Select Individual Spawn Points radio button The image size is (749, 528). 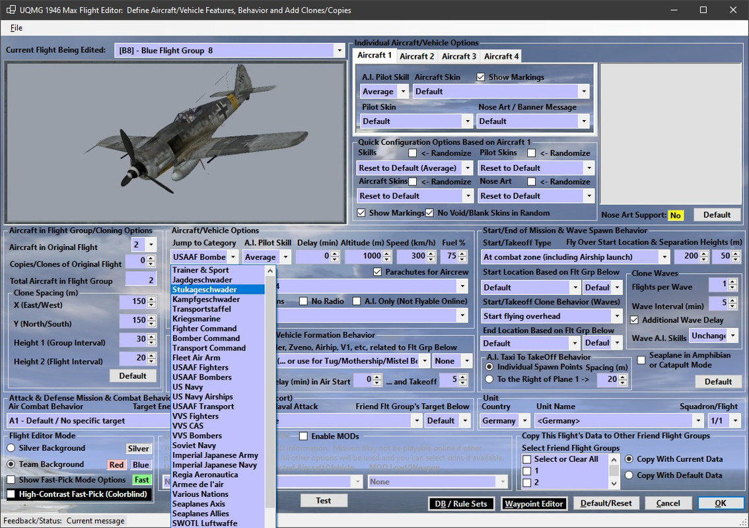[489, 367]
